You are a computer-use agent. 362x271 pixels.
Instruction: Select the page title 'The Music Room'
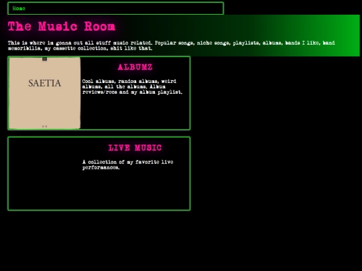(62, 26)
